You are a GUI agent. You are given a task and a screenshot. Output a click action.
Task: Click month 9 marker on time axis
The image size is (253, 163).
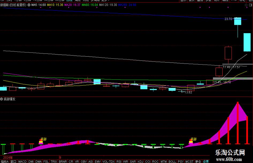60,157
